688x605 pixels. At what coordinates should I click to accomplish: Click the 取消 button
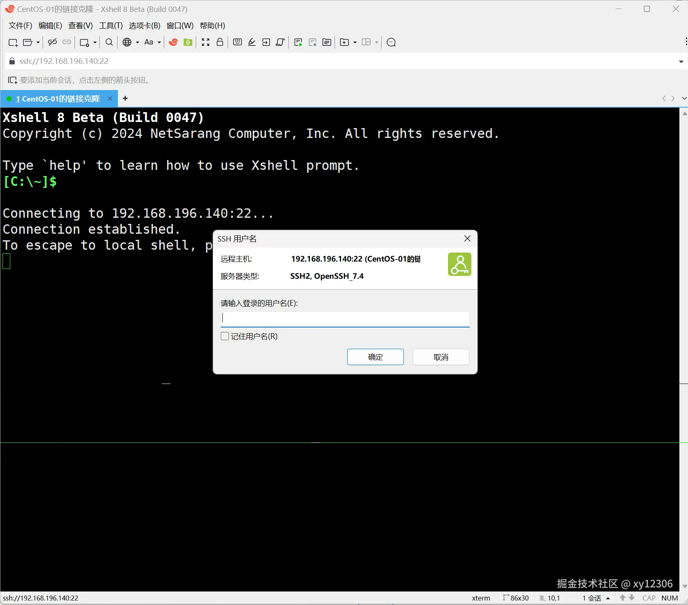[441, 357]
